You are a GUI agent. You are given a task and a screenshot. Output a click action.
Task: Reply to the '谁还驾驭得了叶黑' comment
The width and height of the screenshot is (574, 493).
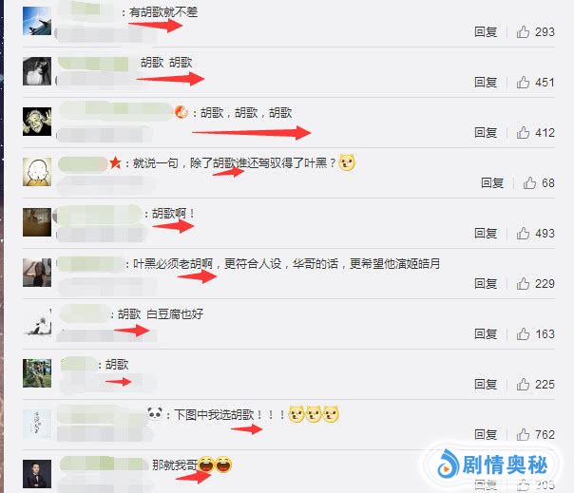point(492,182)
